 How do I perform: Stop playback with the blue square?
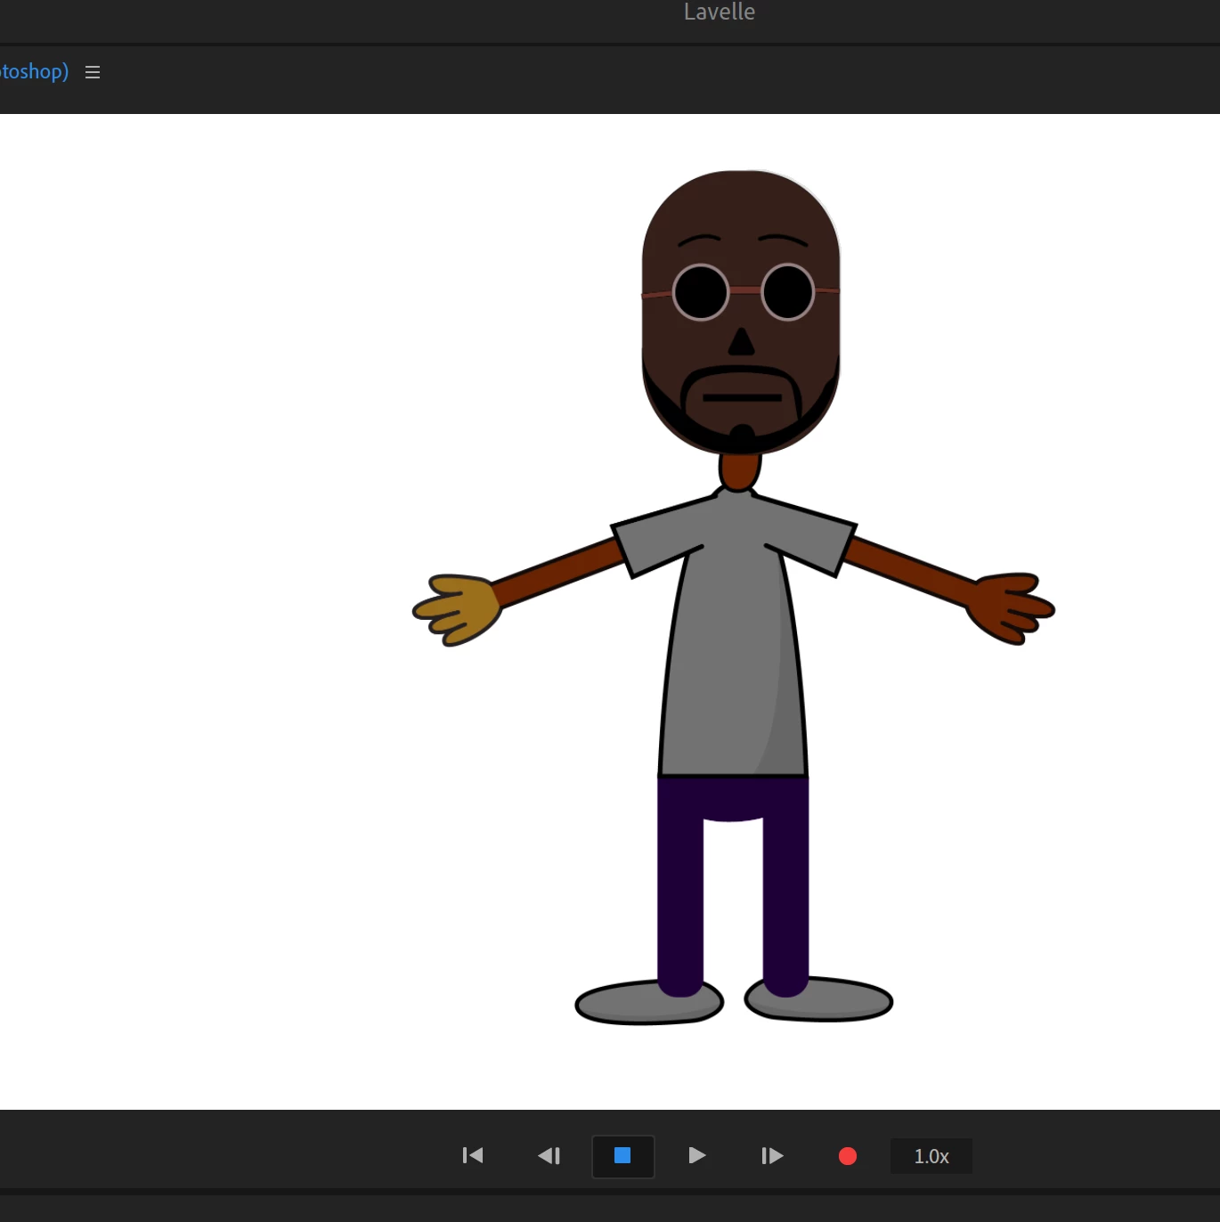(x=622, y=1155)
